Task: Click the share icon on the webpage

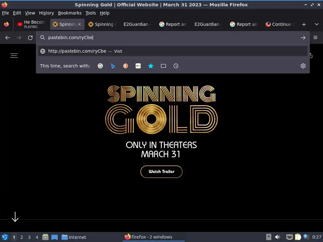Action: (x=311, y=55)
